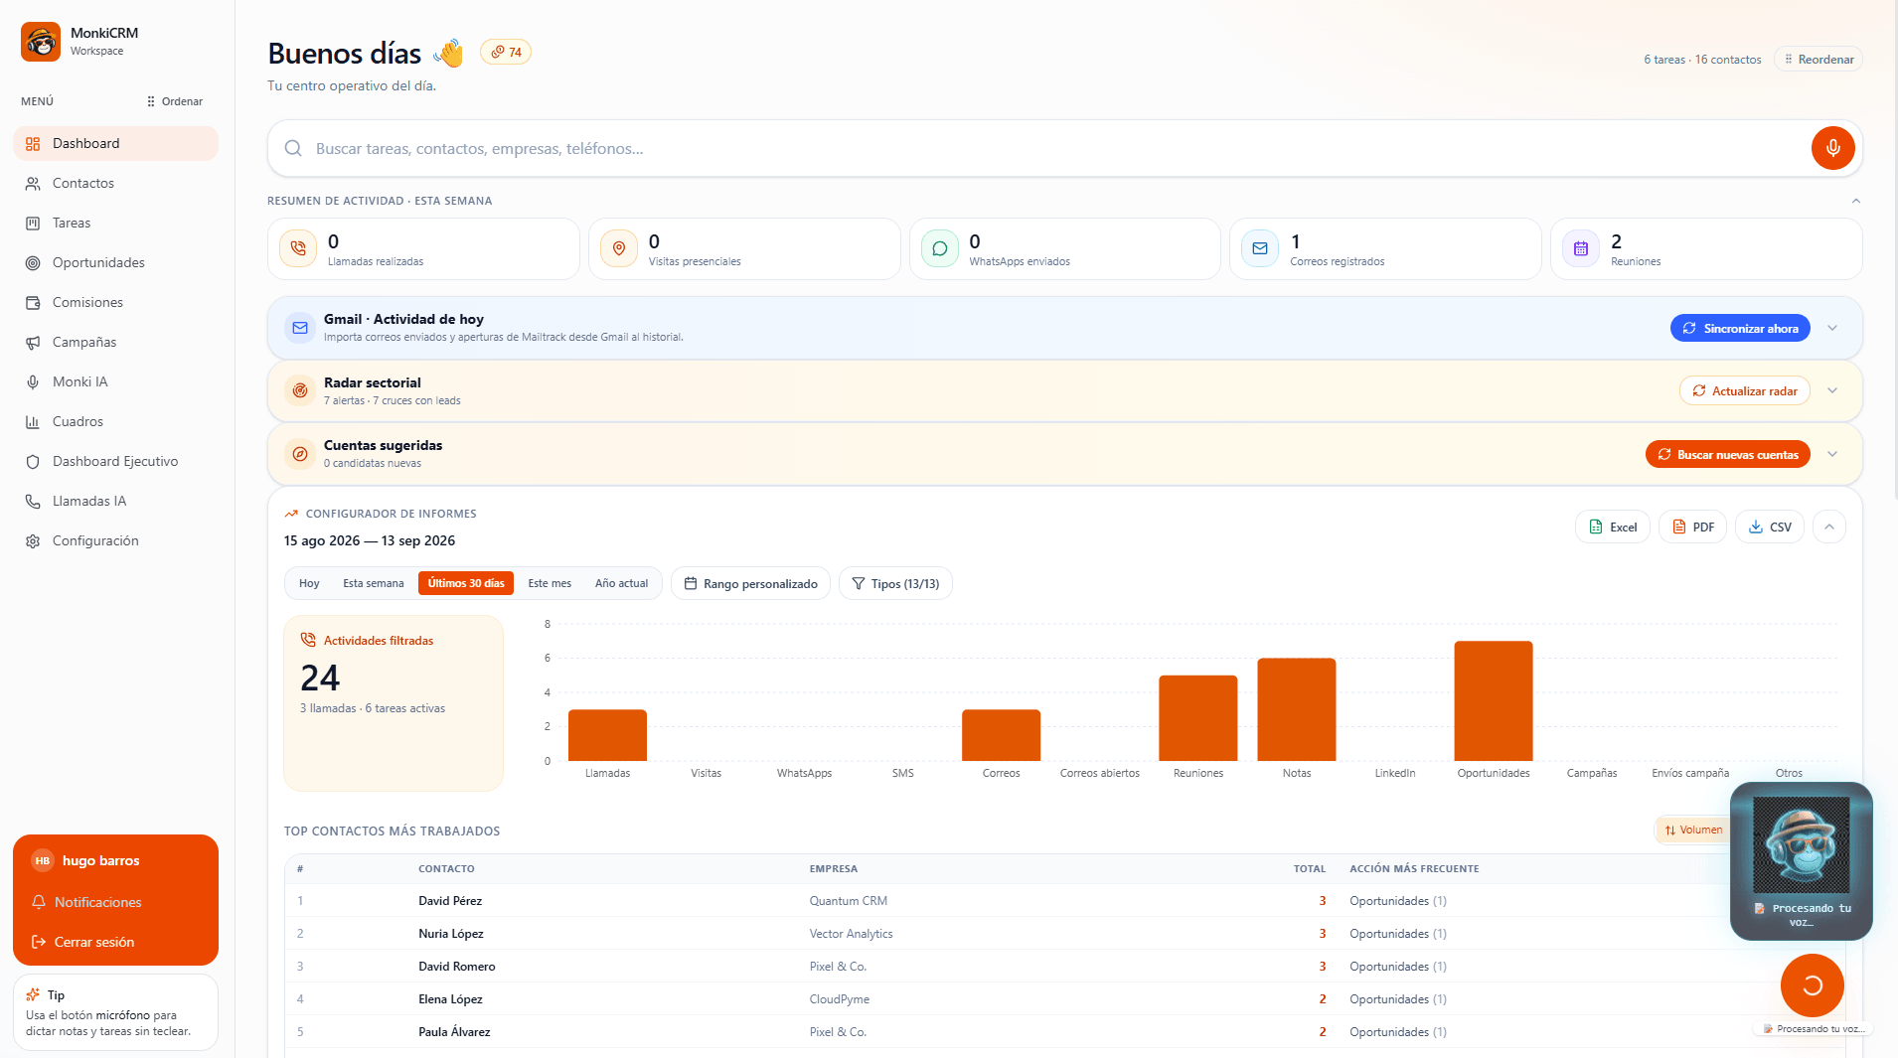Click the Gmail envelope icon
Image resolution: width=1898 pixels, height=1058 pixels.
300,328
